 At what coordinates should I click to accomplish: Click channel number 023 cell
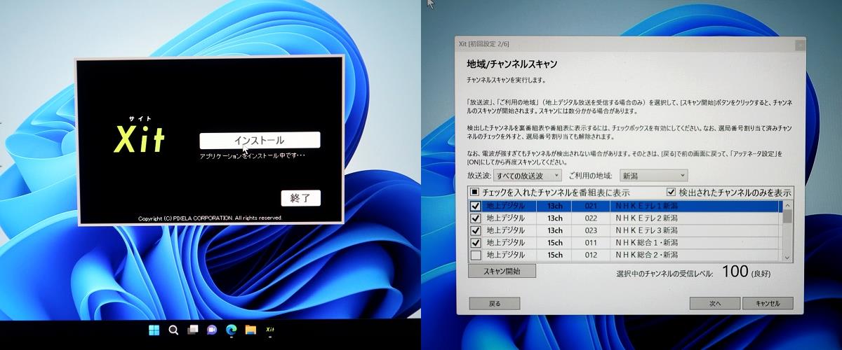tap(590, 230)
